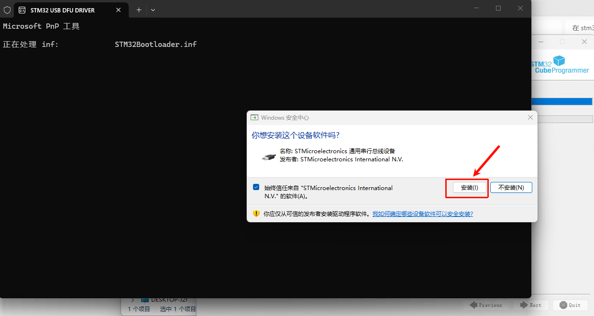
Task: Click the admin shield icon in terminal title bar
Action: 7,10
